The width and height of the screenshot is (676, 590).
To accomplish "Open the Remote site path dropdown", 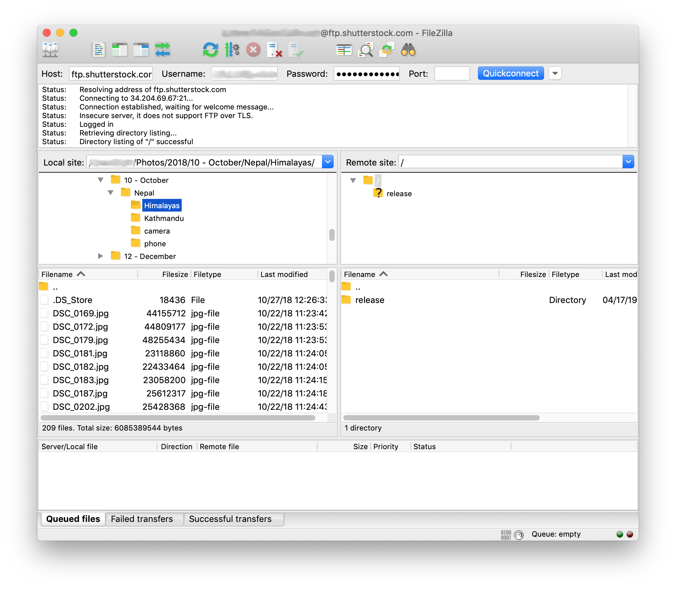I will (628, 162).
